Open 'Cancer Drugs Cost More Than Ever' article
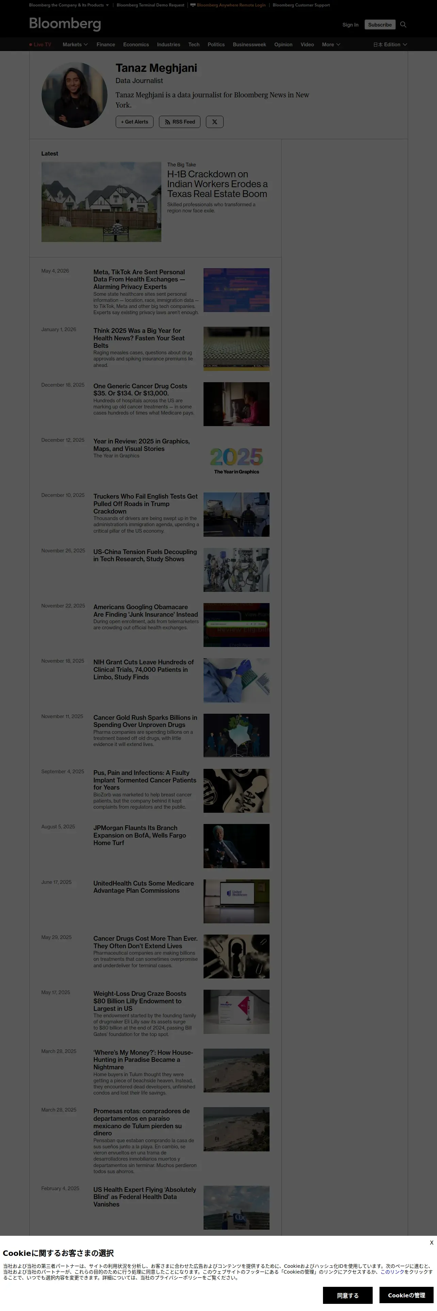 click(145, 942)
